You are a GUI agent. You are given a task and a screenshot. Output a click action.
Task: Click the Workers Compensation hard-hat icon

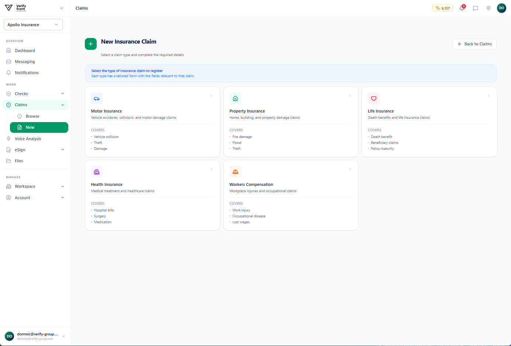pos(235,172)
